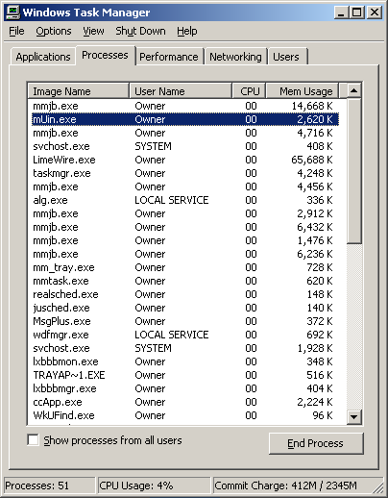Open the File menu
388x498 pixels.
16,31
